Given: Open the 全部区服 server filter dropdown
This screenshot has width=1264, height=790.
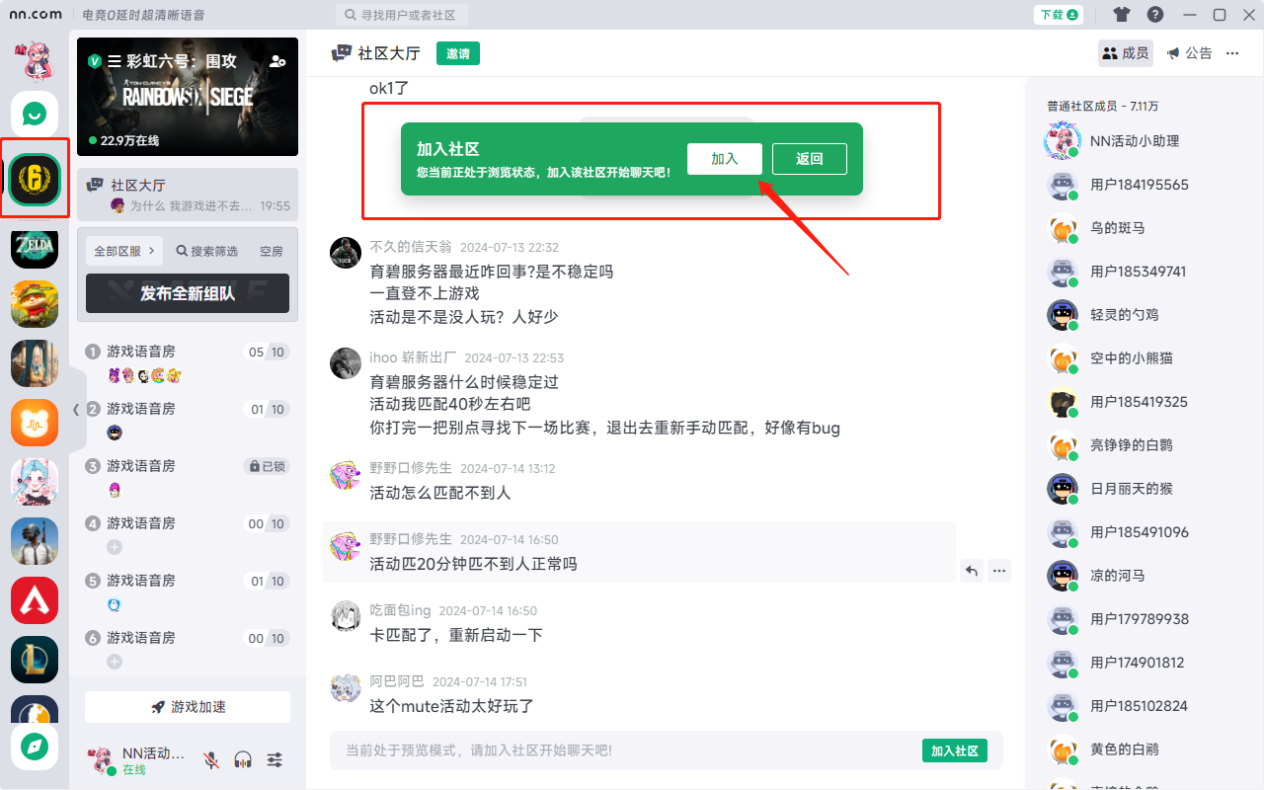Looking at the screenshot, I should click(122, 251).
